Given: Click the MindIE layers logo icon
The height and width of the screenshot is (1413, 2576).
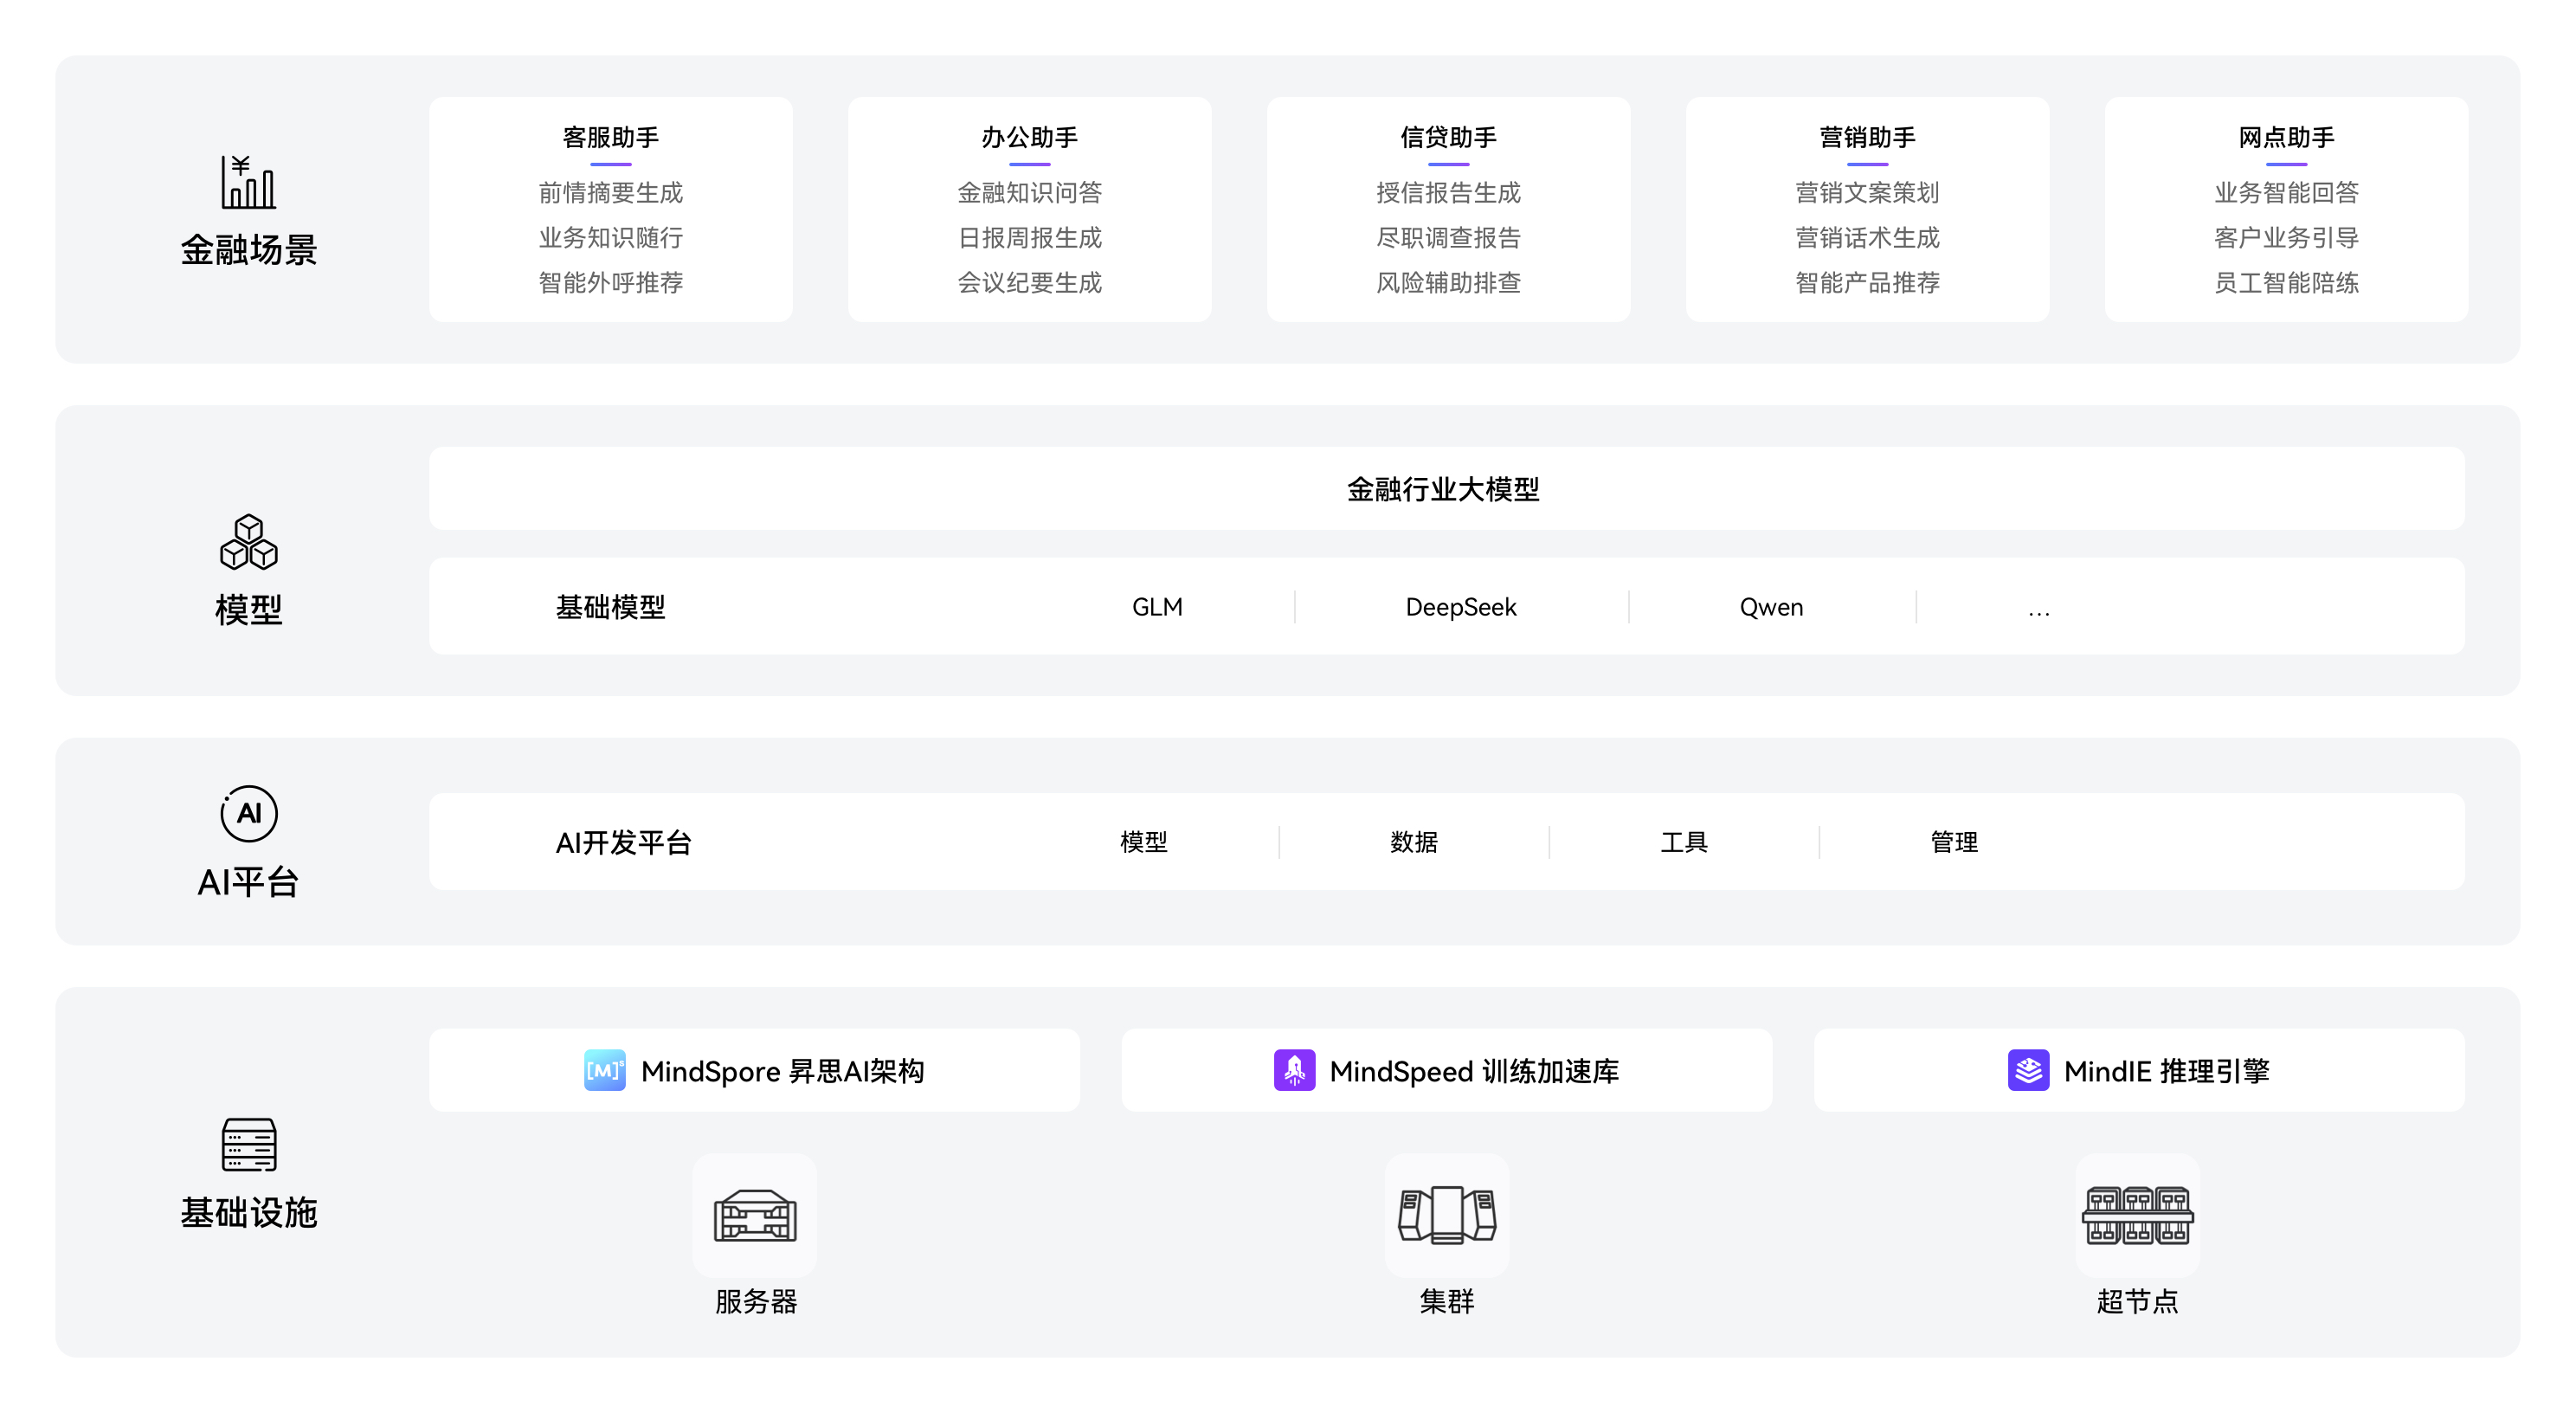Looking at the screenshot, I should click(x=2028, y=1070).
